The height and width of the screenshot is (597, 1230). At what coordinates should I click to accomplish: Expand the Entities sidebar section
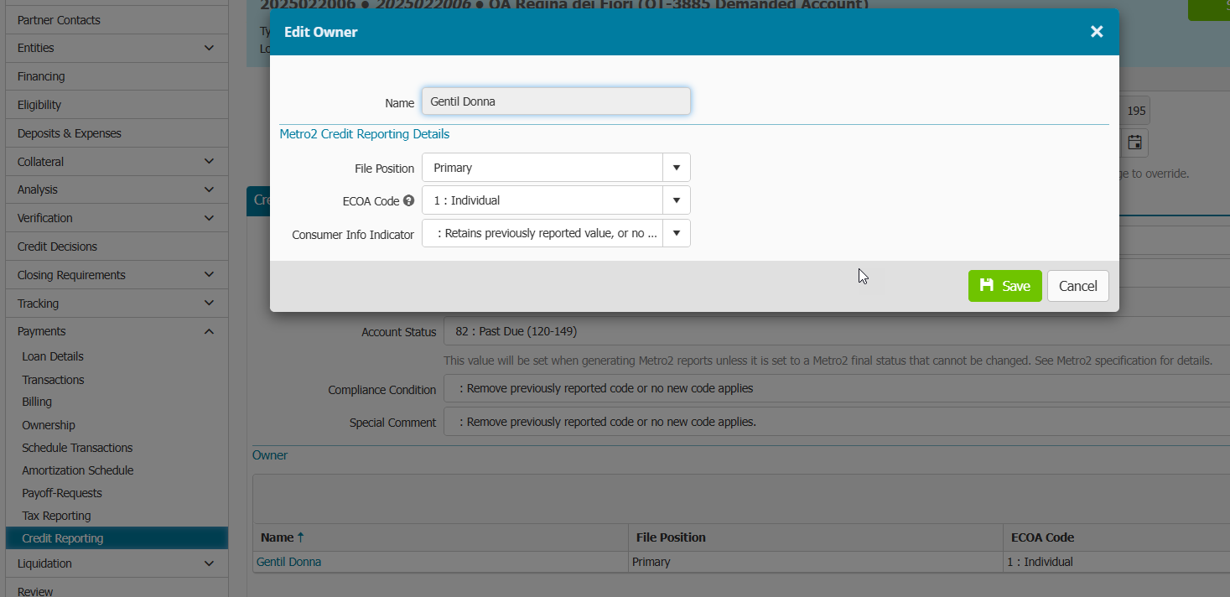(x=116, y=48)
